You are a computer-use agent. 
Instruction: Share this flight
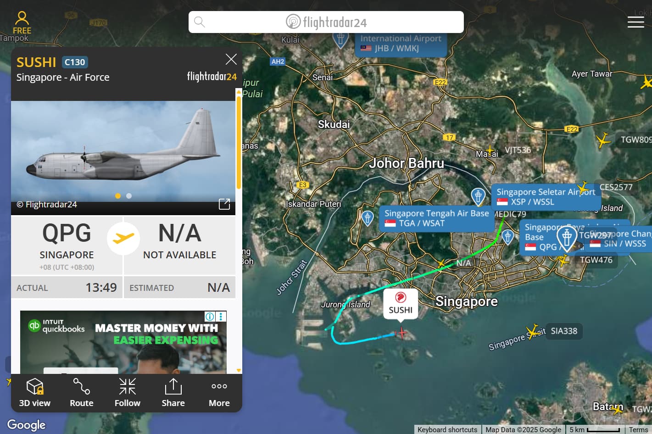tap(173, 393)
